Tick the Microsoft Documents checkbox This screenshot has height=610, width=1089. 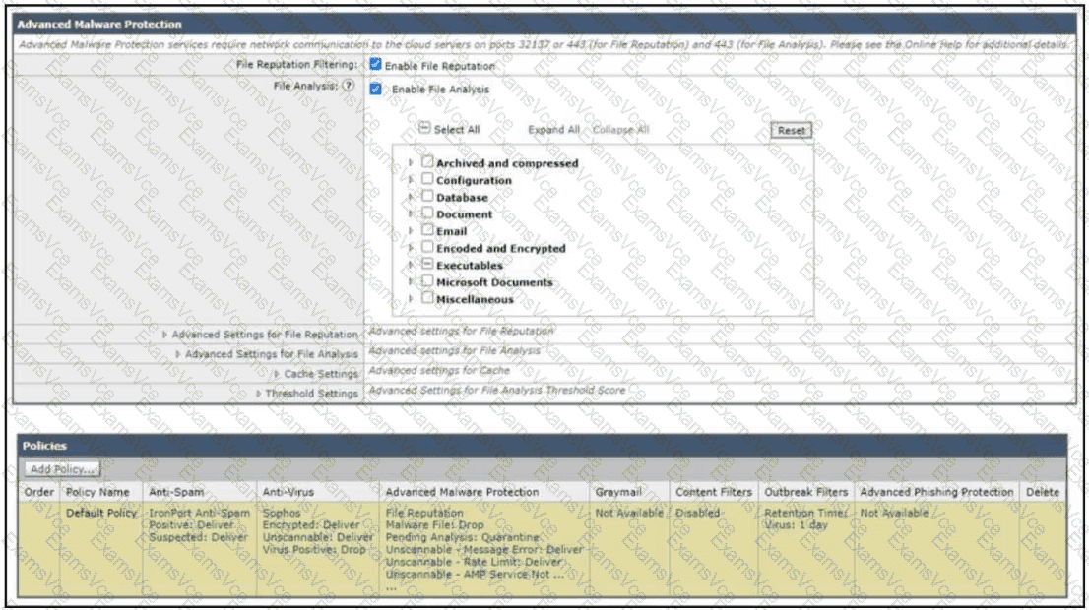[x=427, y=281]
